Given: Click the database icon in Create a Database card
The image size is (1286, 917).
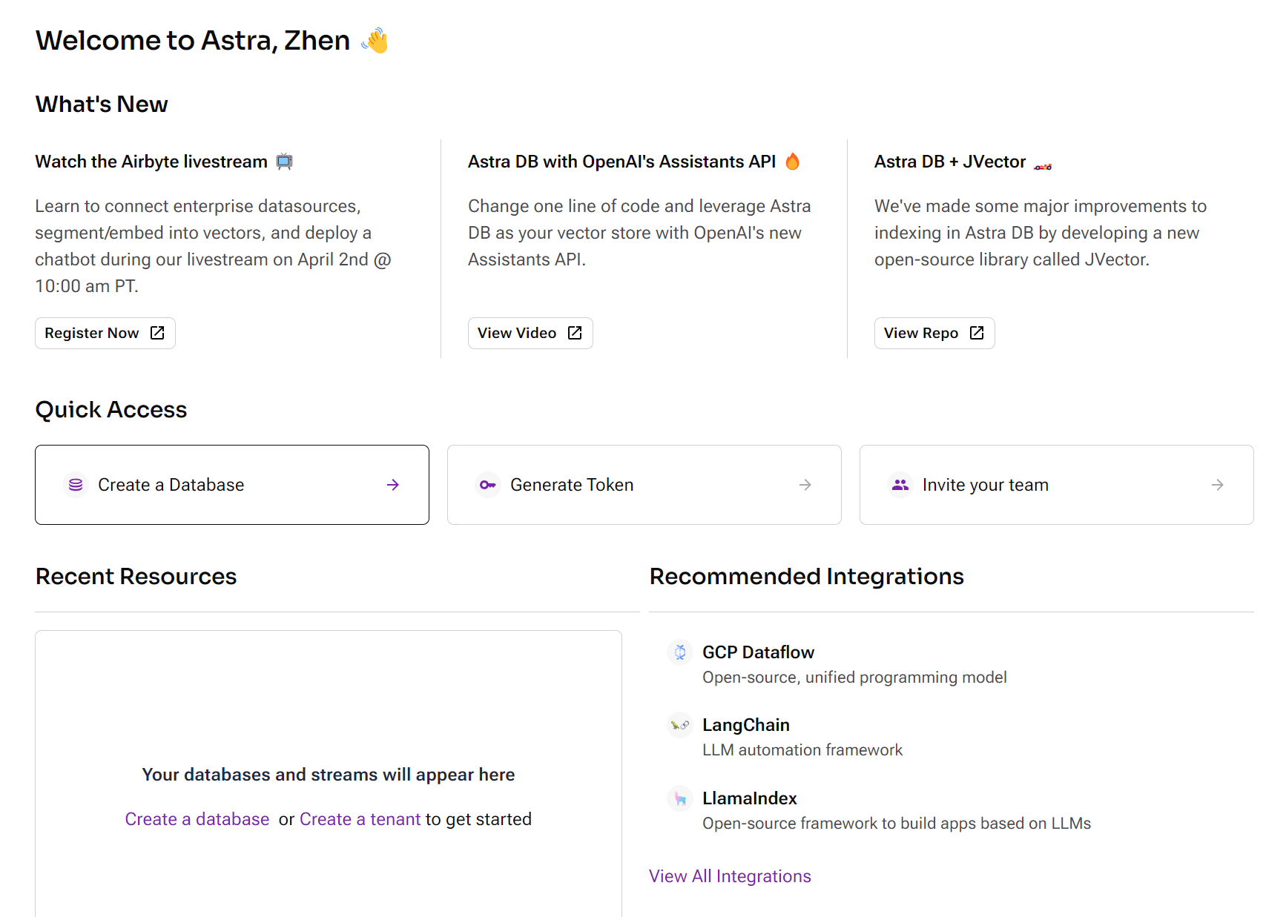Looking at the screenshot, I should tap(76, 485).
